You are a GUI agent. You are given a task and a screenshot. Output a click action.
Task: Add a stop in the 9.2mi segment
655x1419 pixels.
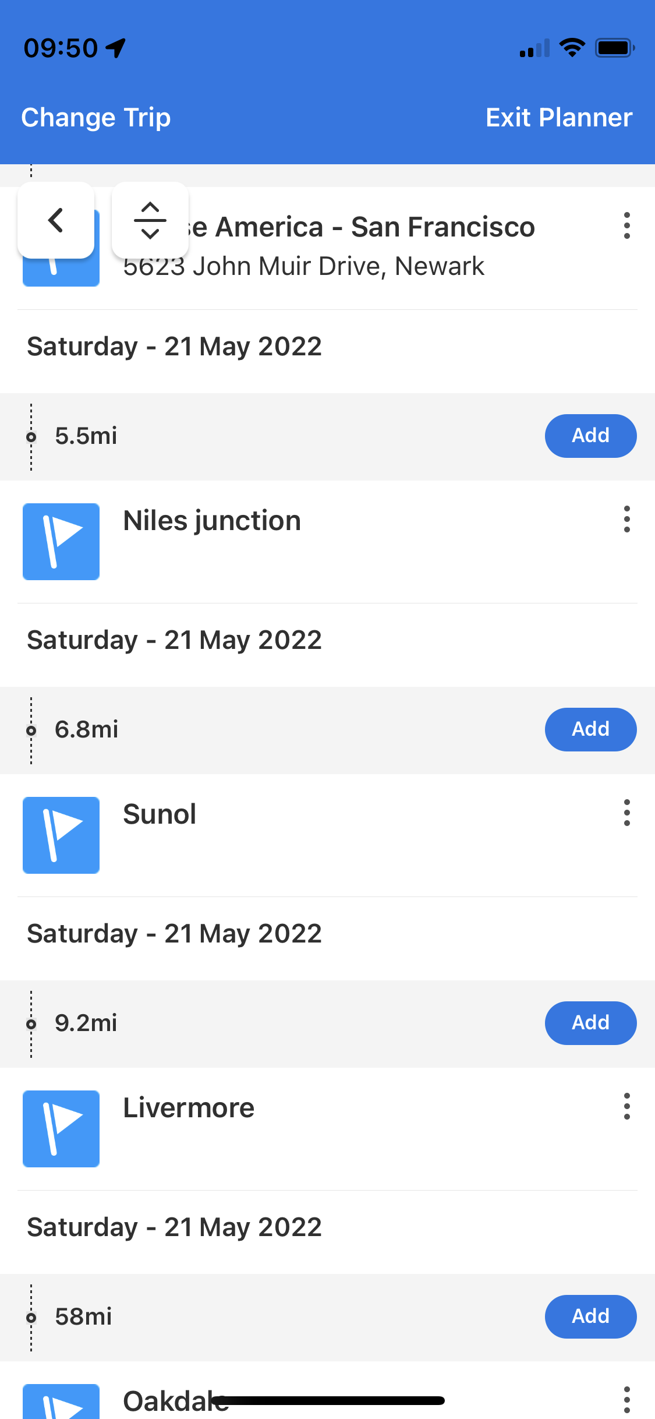pos(590,1023)
